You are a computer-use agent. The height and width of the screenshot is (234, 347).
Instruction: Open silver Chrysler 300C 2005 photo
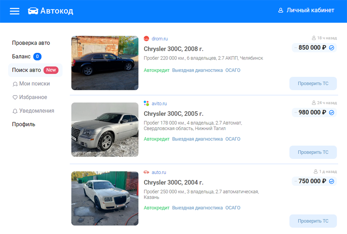(x=105, y=130)
